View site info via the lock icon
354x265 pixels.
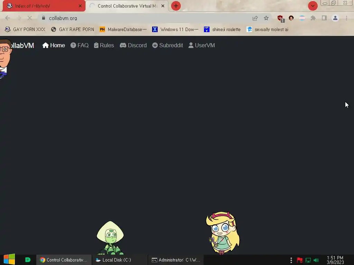pyautogui.click(x=44, y=18)
